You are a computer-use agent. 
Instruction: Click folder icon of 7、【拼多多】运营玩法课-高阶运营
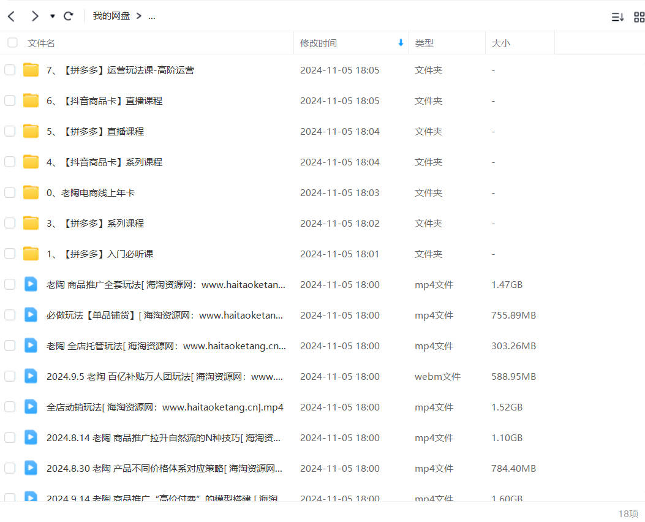(31, 70)
